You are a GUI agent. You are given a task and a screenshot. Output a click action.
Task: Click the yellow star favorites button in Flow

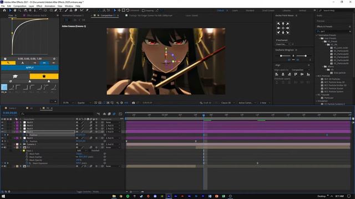pyautogui.click(x=44, y=76)
